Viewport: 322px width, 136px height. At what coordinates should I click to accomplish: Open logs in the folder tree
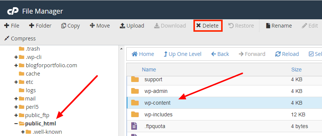pyautogui.click(x=31, y=90)
